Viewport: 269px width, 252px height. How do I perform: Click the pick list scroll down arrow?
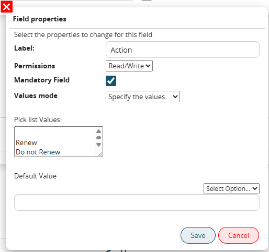pyautogui.click(x=98, y=145)
